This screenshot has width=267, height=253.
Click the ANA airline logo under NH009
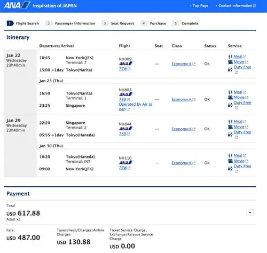(x=125, y=64)
